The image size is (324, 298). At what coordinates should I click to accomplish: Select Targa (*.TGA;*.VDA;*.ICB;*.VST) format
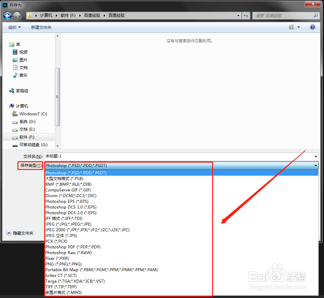[181, 281]
